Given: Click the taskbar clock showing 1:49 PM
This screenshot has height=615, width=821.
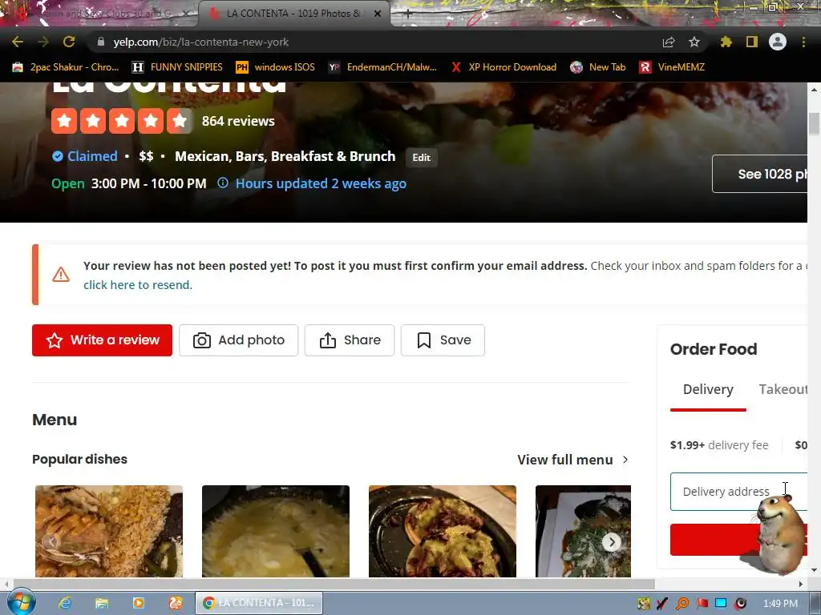Looking at the screenshot, I should click(x=780, y=604).
